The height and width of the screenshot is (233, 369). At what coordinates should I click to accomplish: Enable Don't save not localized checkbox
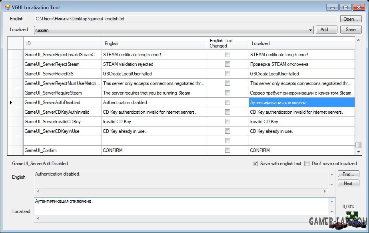click(307, 164)
